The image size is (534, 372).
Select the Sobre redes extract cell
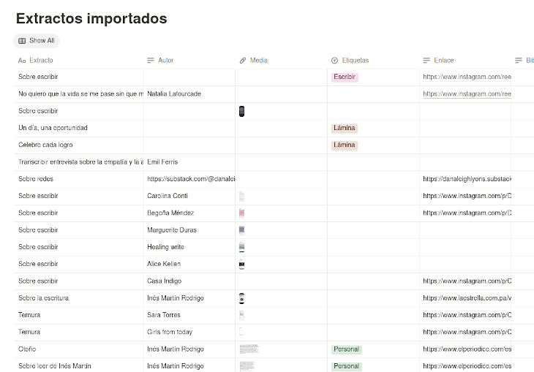coord(37,179)
